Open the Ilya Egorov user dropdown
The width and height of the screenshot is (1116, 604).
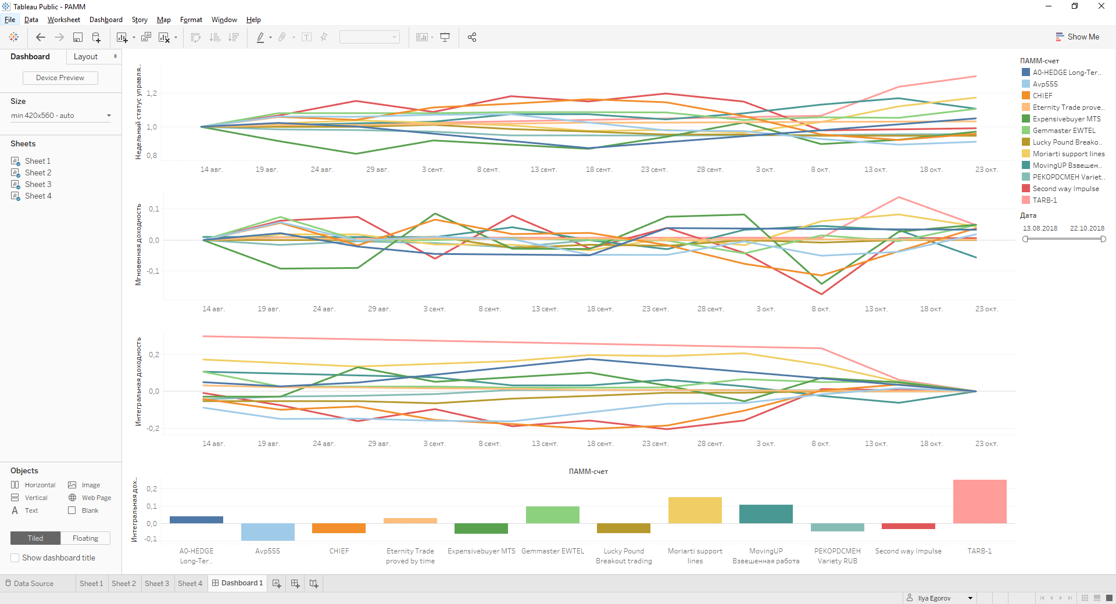[x=970, y=598]
